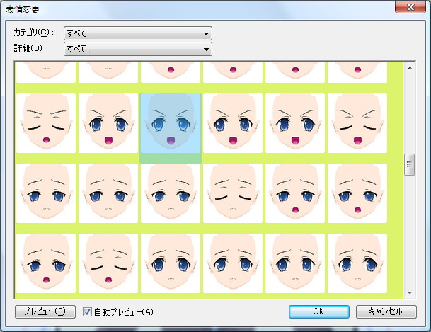Image resolution: width=431 pixels, height=332 pixels.
Task: Confirm with the OK button
Action: [x=319, y=311]
